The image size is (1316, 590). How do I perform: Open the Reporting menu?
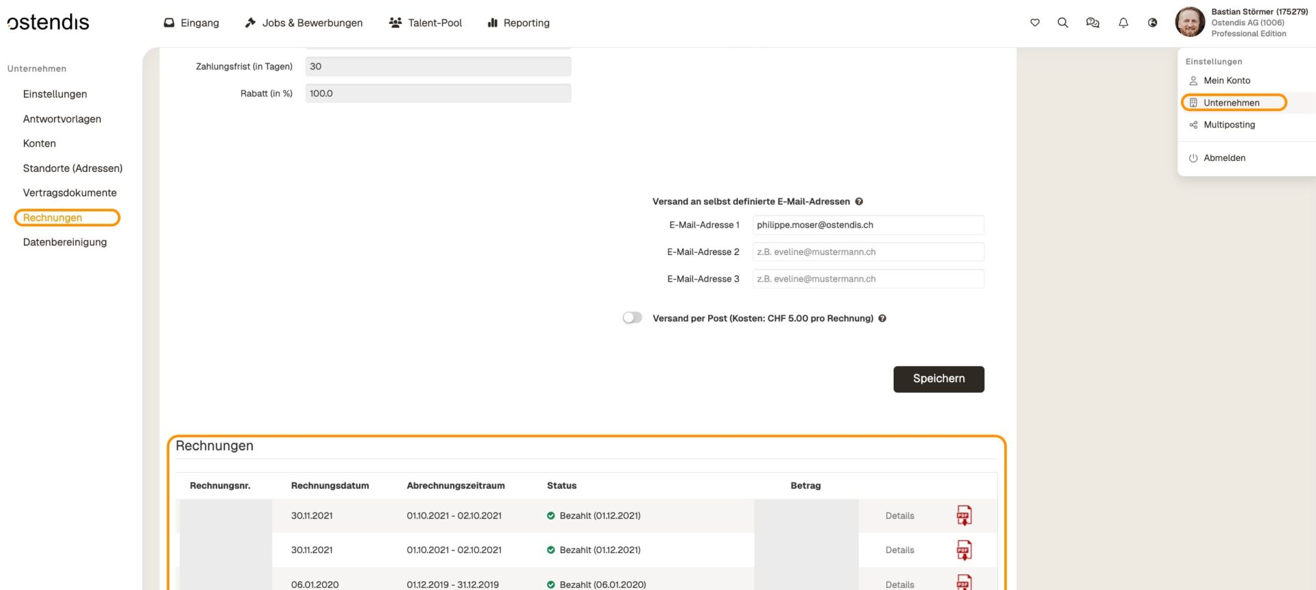tap(518, 23)
